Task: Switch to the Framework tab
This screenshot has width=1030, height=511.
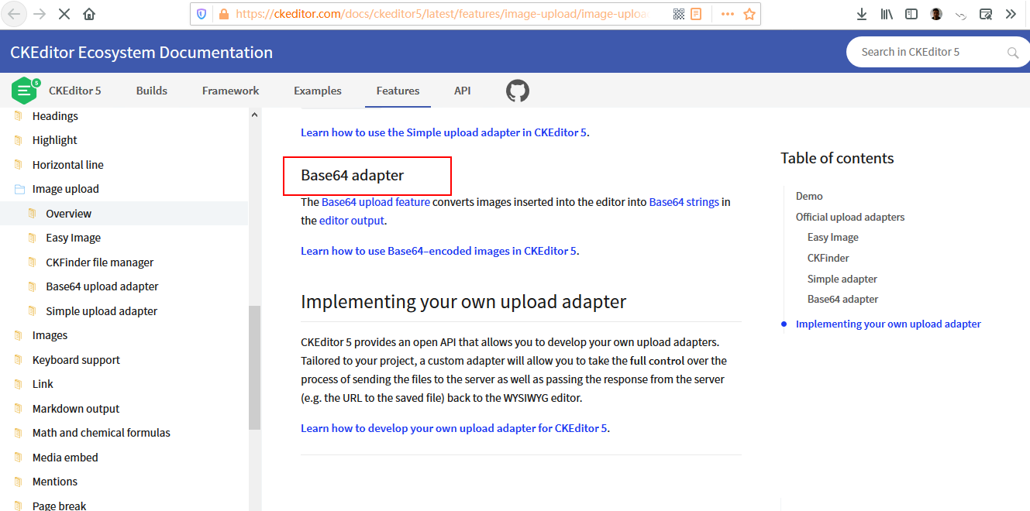Action: tap(230, 91)
